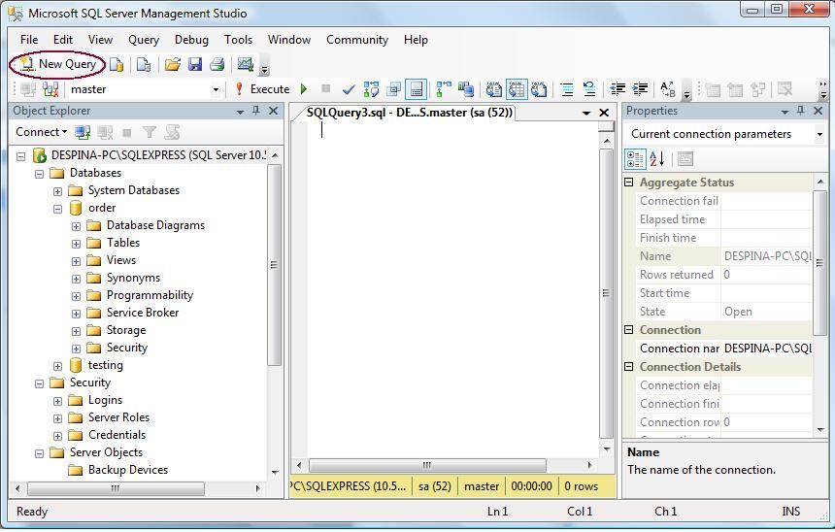The width and height of the screenshot is (835, 532).
Task: Save the query with the floppy disk icon
Action: (x=195, y=64)
